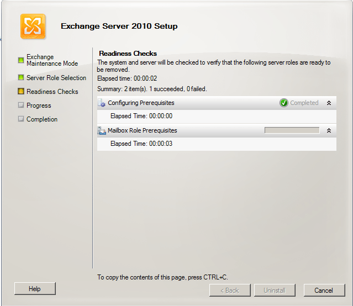Click the Uninstall button
This screenshot has height=306, width=353.
pyautogui.click(x=275, y=291)
